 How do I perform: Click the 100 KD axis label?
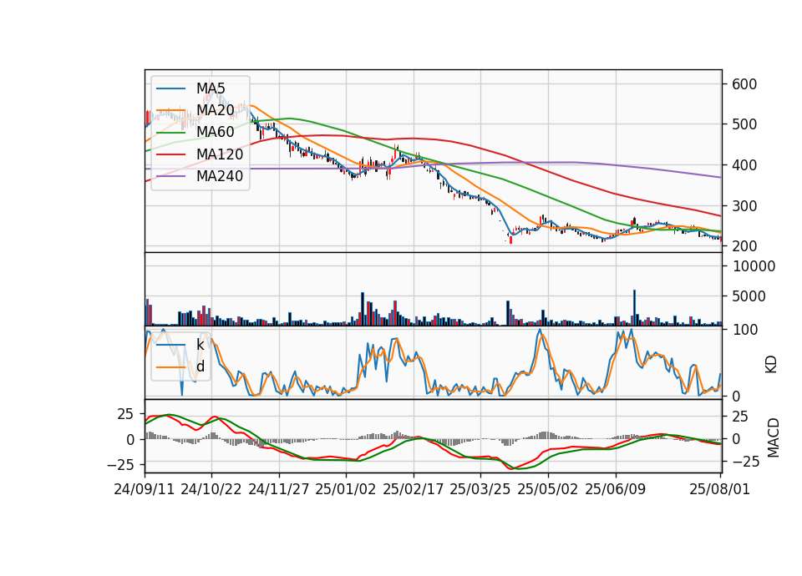[745, 330]
